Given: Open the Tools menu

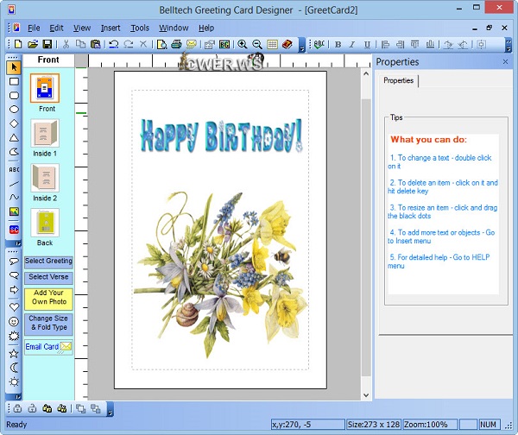Looking at the screenshot, I should 140,28.
